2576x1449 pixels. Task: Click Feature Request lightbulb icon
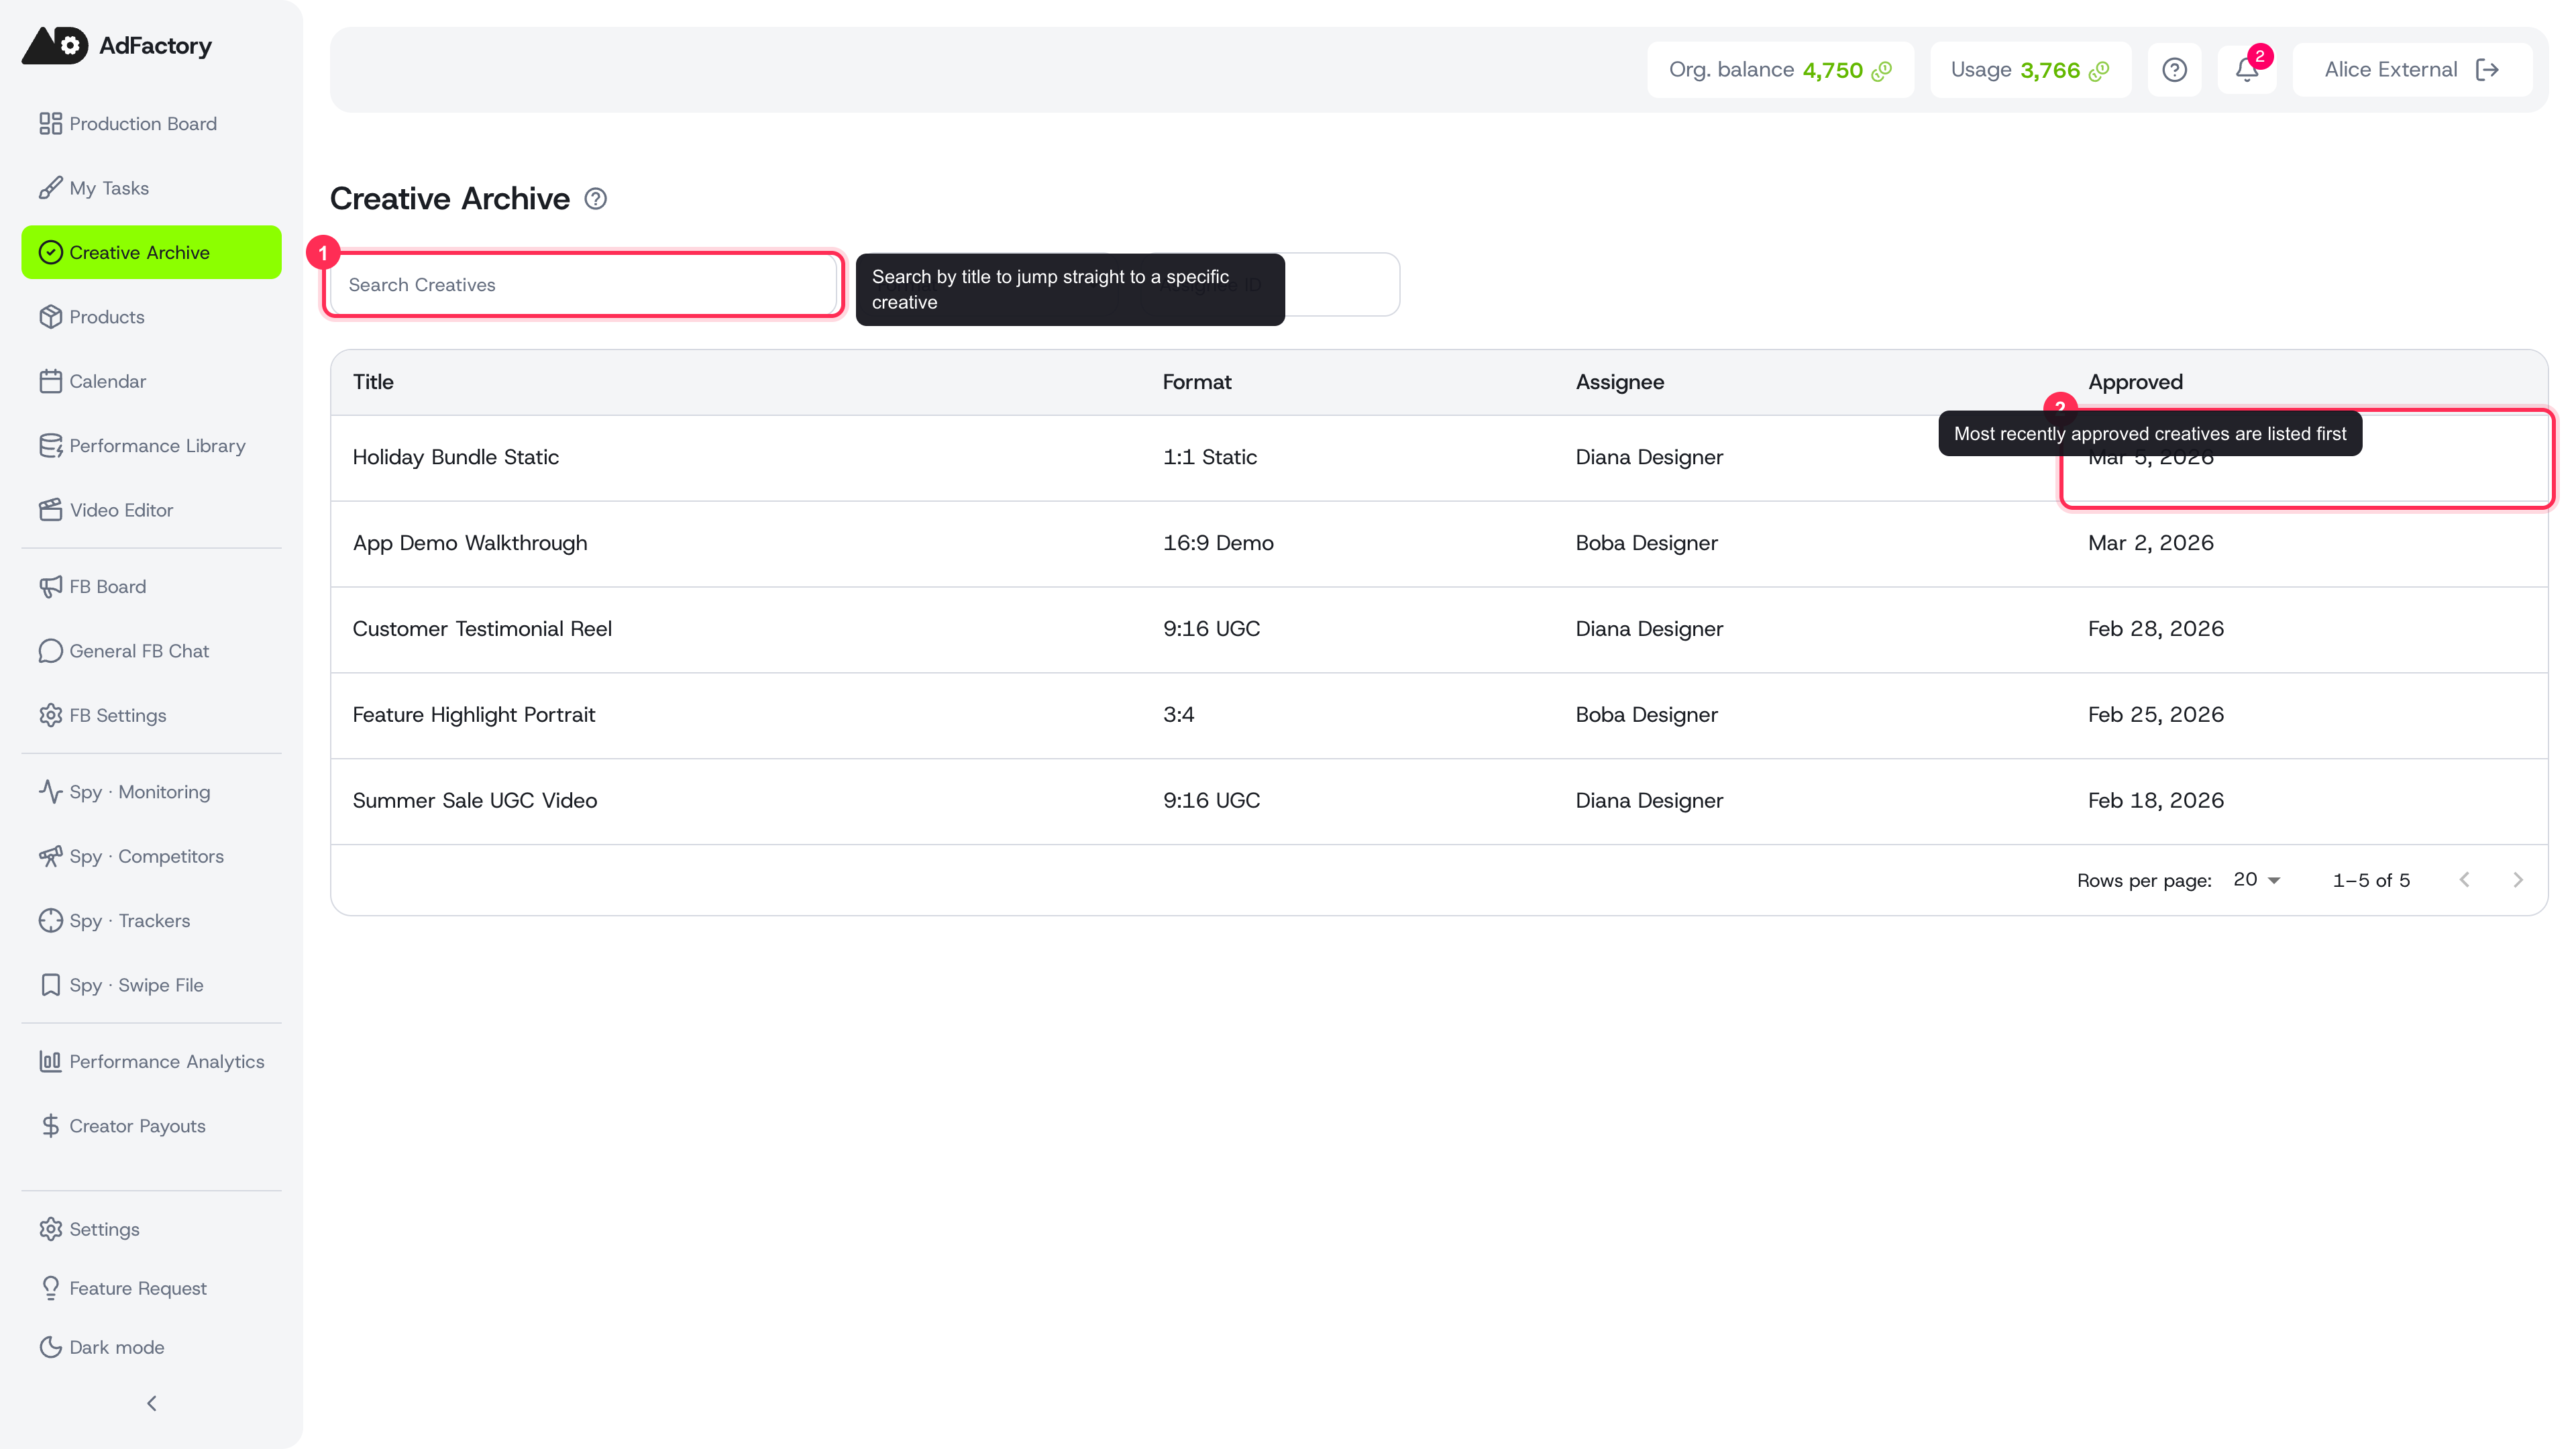click(50, 1288)
